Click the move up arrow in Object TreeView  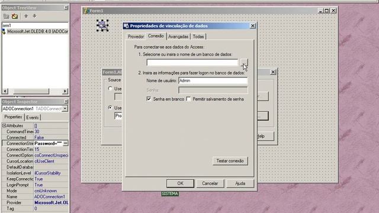(x=26, y=16)
